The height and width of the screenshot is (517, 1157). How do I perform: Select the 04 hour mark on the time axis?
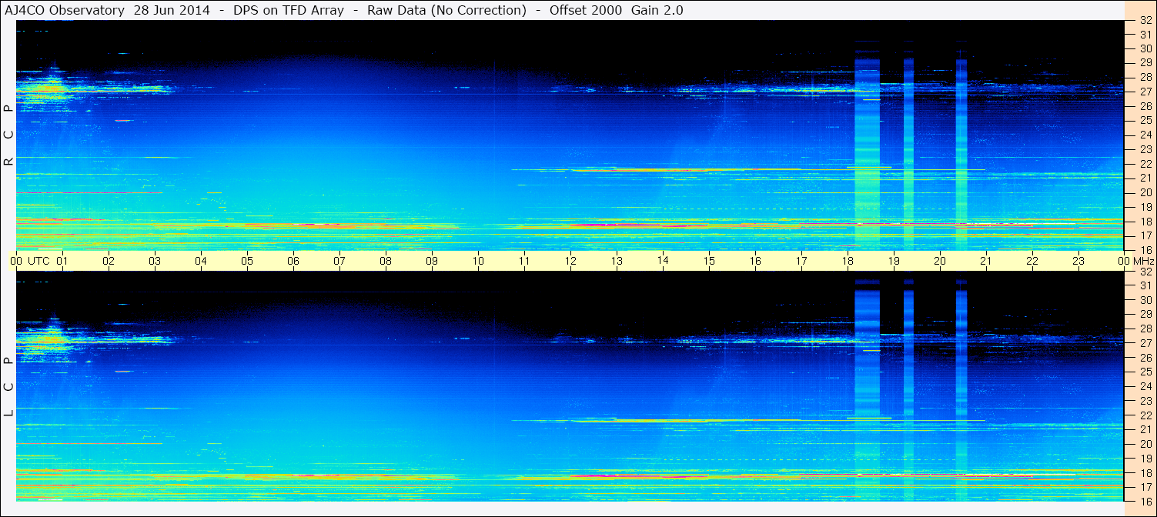[x=201, y=261]
